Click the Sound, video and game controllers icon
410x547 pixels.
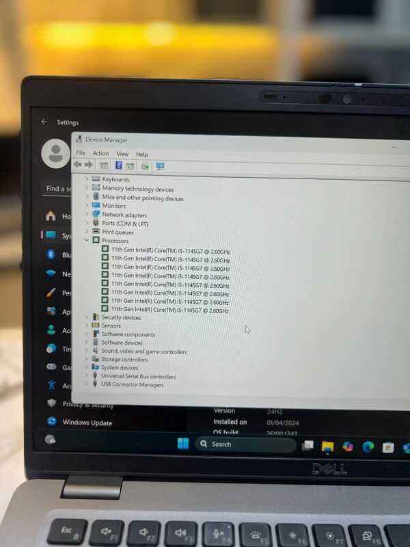click(95, 350)
